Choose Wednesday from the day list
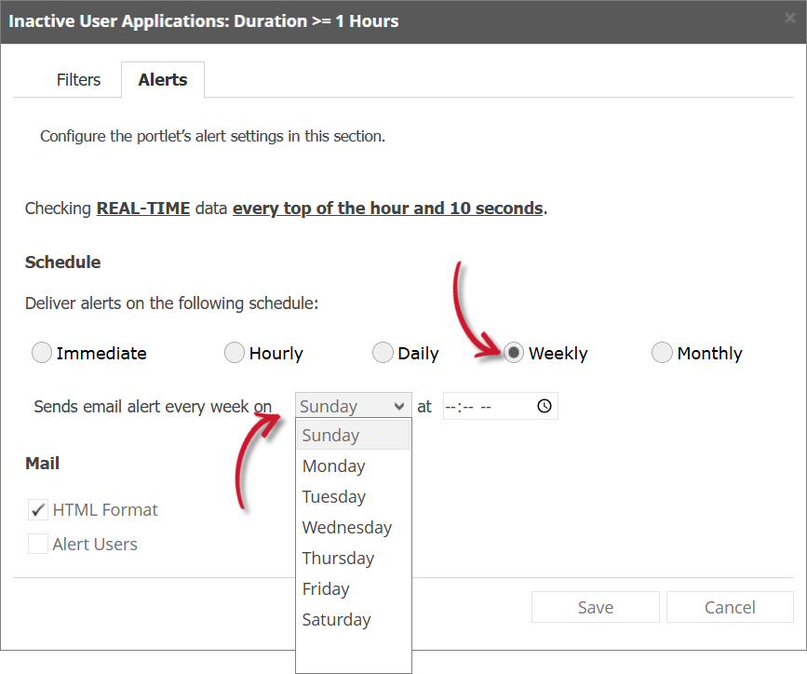Image resolution: width=807 pixels, height=674 pixels. pos(347,527)
